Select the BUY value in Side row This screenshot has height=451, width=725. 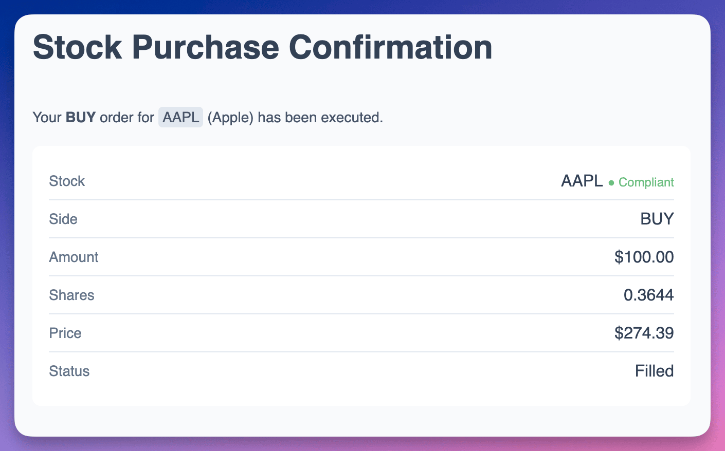(x=657, y=219)
